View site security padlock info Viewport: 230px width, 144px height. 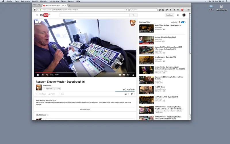click(40, 10)
